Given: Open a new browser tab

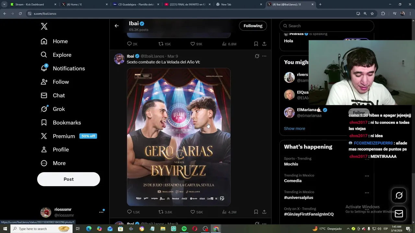Looking at the screenshot, I should click(320, 5).
